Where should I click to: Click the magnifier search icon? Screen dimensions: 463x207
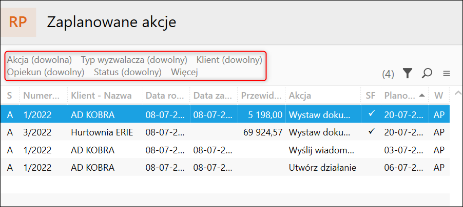point(427,74)
